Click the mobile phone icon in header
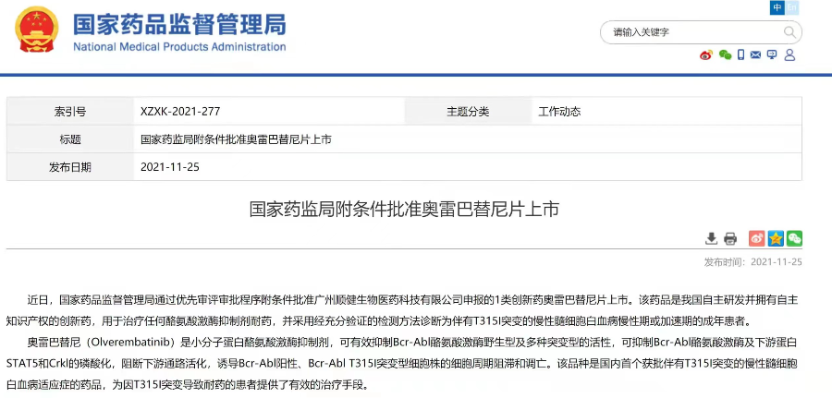832x398 pixels. (740, 55)
